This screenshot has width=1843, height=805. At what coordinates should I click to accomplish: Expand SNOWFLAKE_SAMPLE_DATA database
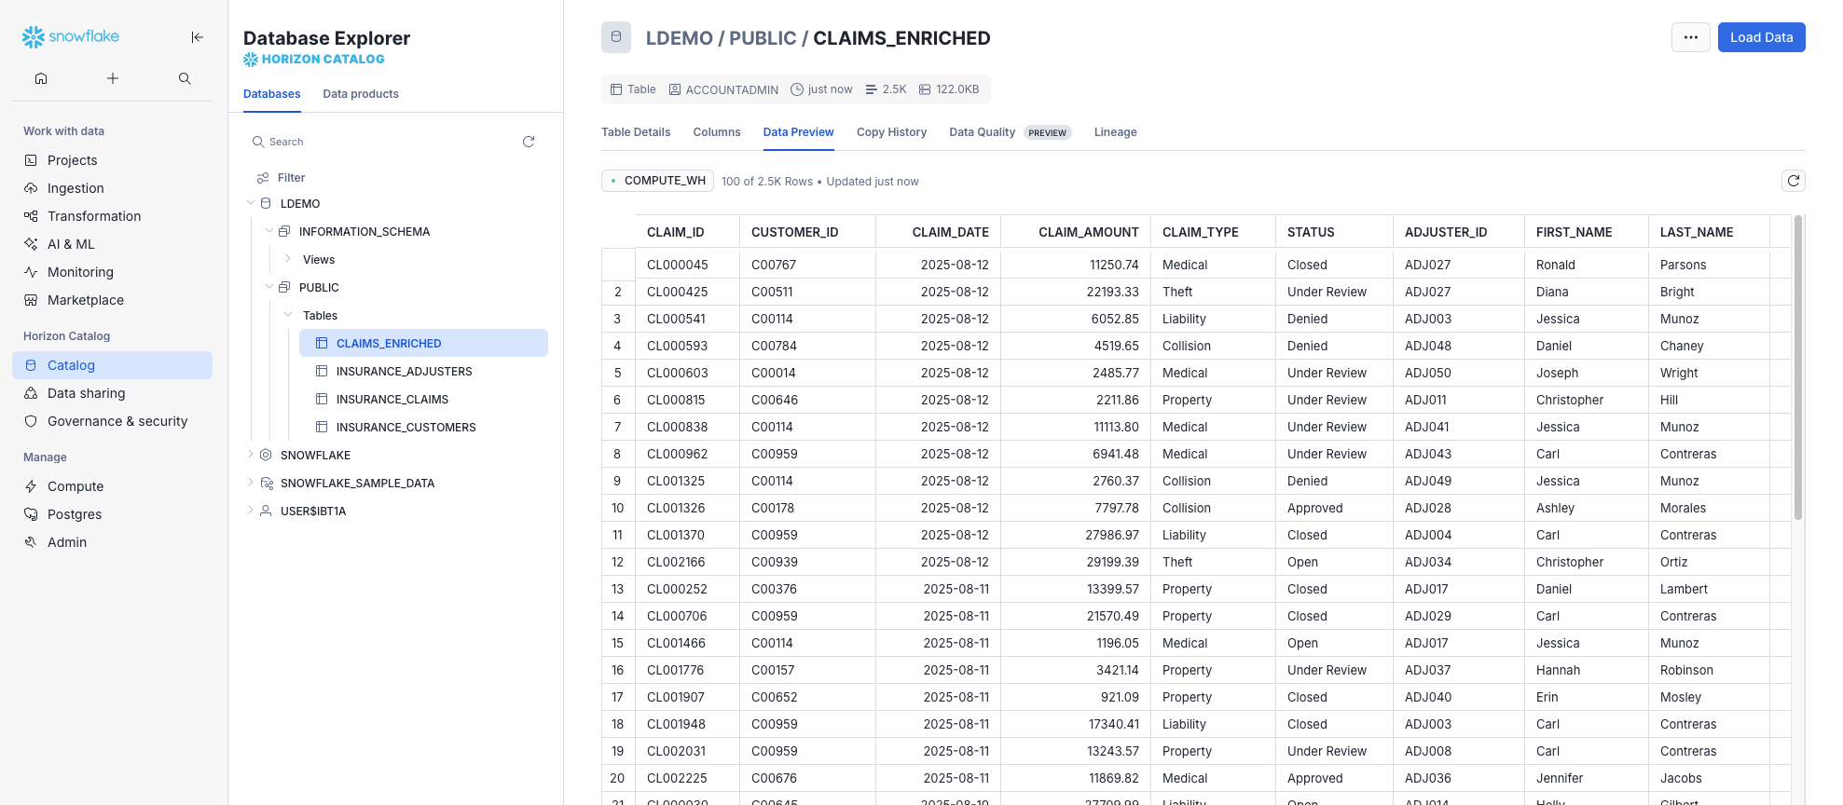tap(251, 483)
